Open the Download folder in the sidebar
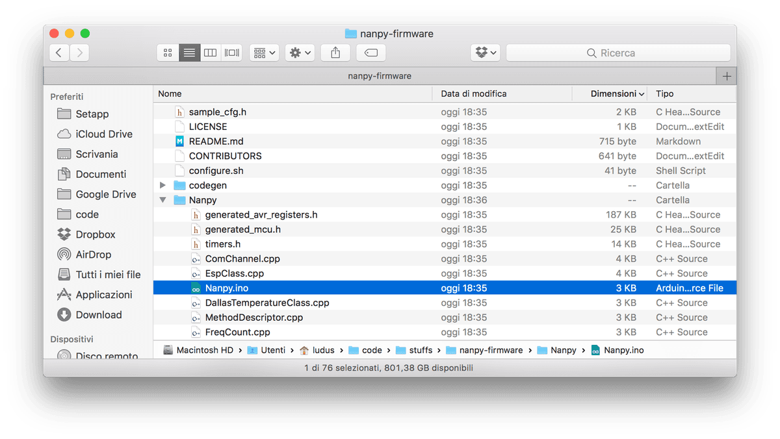 pos(96,314)
